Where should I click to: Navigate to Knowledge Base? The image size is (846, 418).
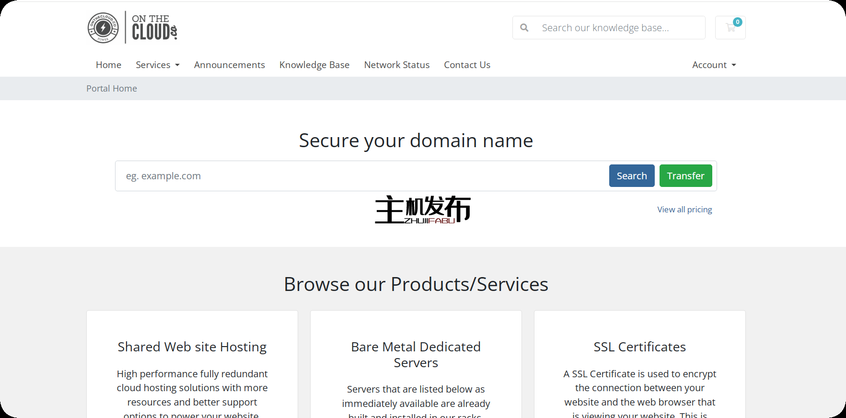tap(314, 65)
